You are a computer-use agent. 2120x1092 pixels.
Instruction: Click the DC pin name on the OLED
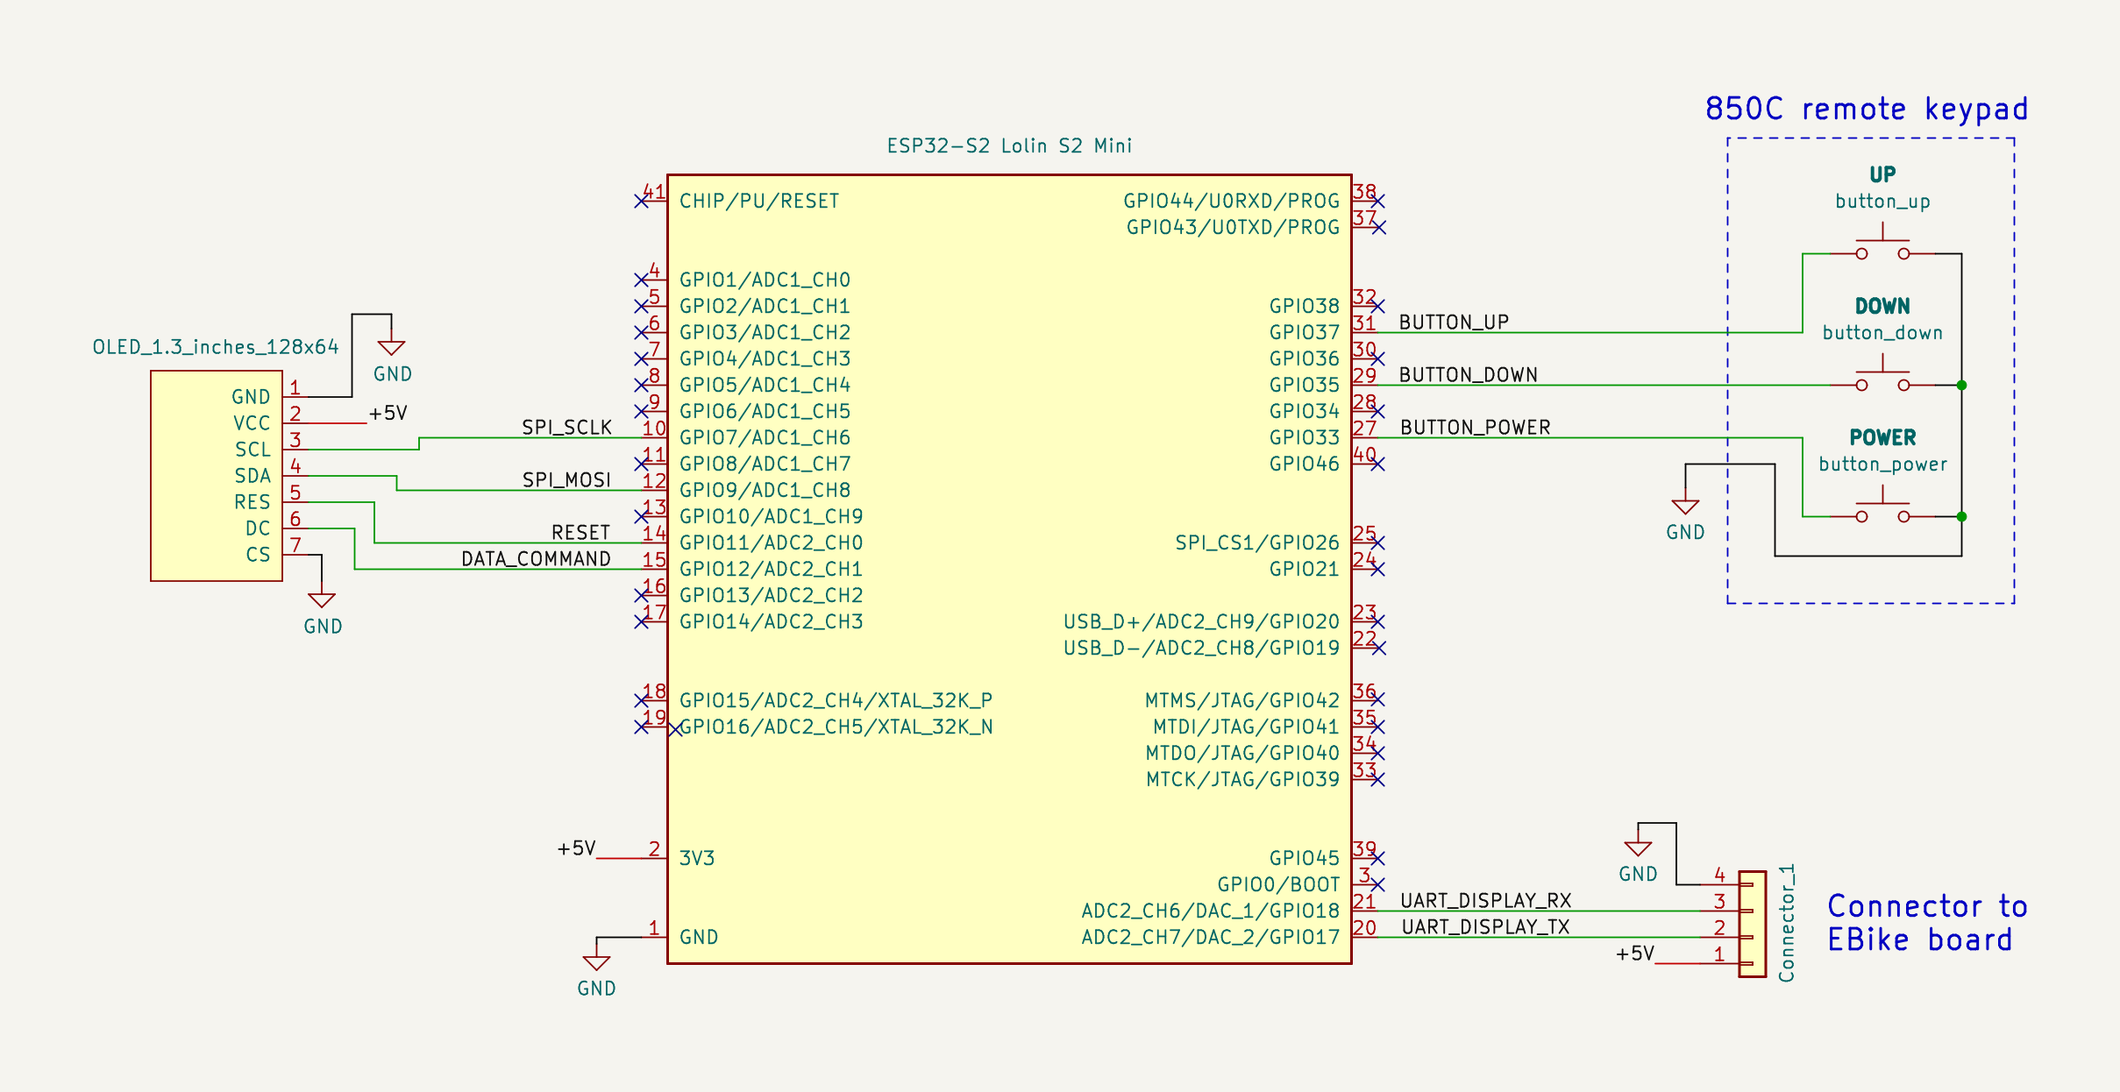[258, 528]
